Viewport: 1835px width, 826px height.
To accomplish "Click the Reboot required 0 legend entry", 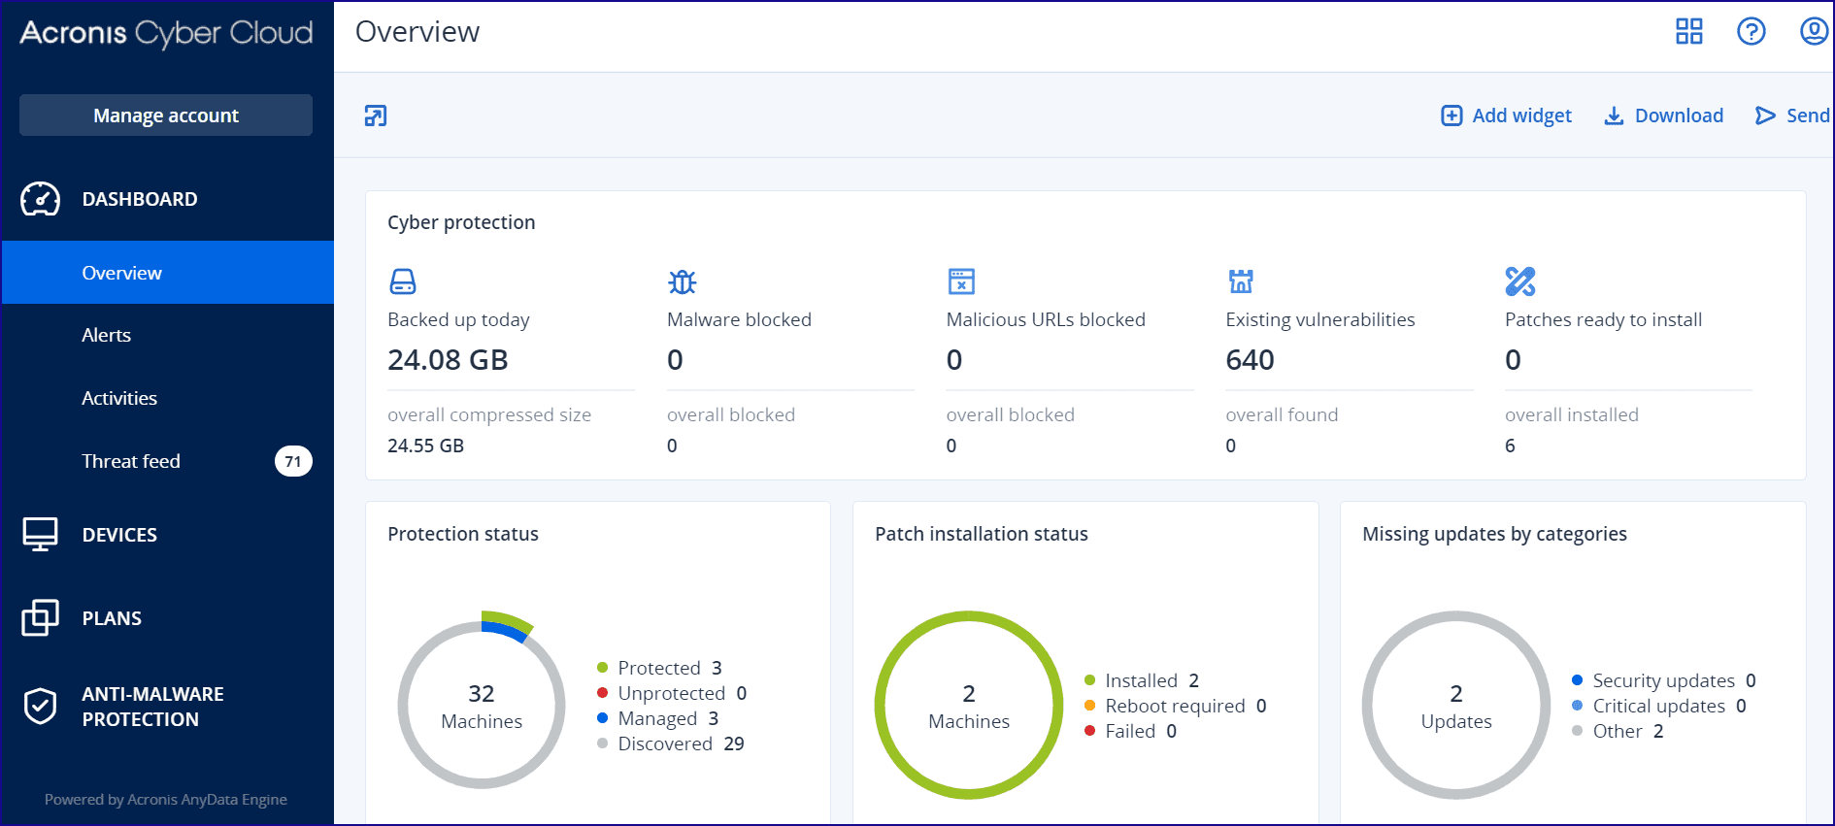I will [x=1176, y=706].
